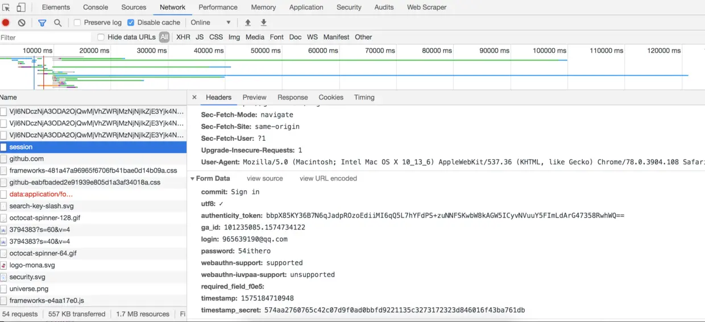
Task: Open the Preview detail tab
Action: pos(254,98)
